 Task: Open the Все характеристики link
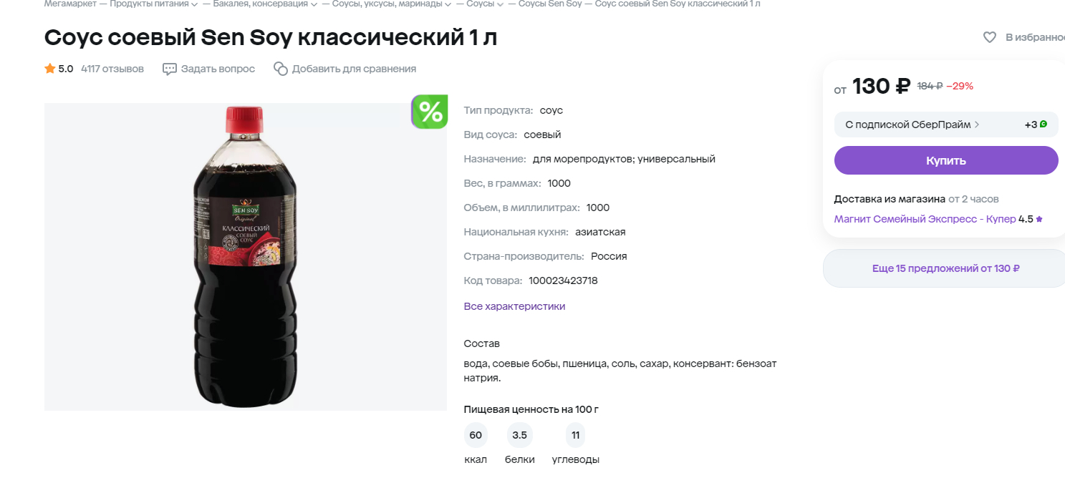514,306
